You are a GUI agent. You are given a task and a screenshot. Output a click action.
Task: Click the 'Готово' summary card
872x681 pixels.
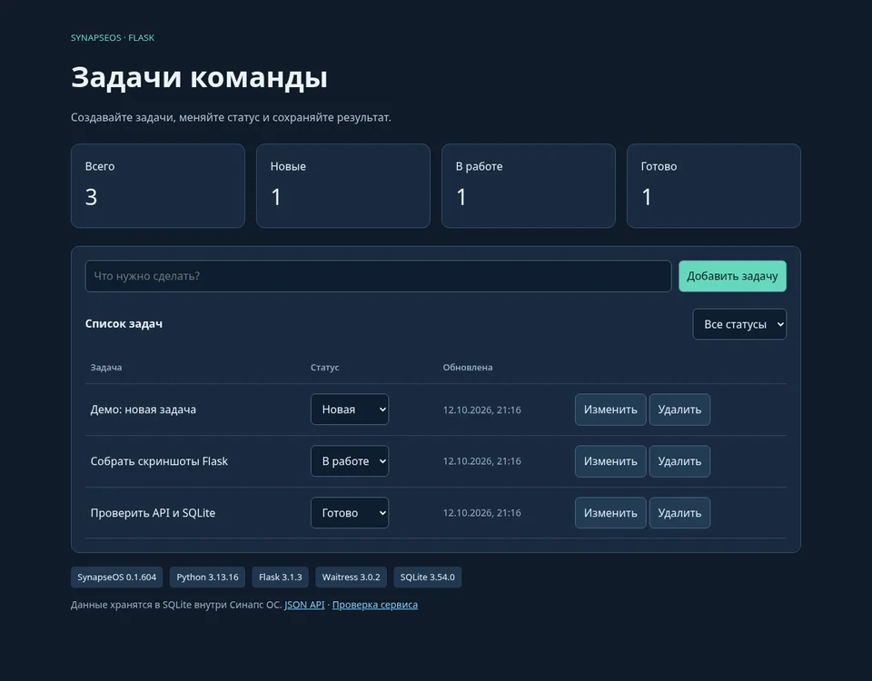pyautogui.click(x=714, y=185)
